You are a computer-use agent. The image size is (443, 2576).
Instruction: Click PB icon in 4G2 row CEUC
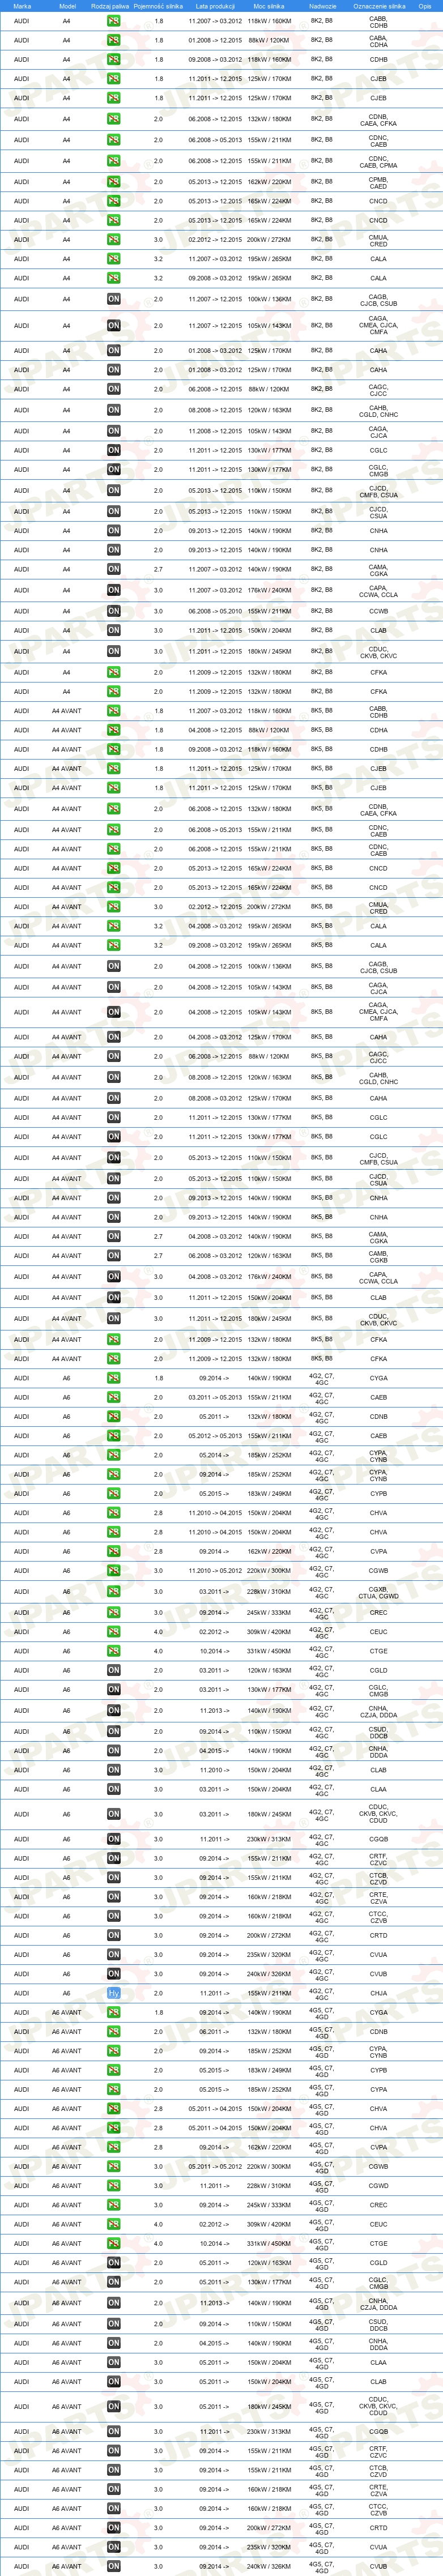click(x=114, y=1632)
